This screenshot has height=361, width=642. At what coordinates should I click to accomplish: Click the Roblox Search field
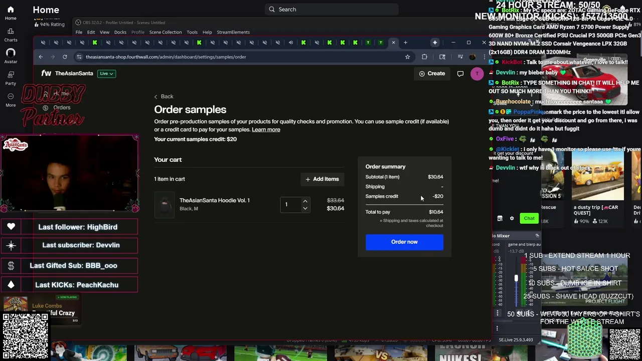point(332,9)
